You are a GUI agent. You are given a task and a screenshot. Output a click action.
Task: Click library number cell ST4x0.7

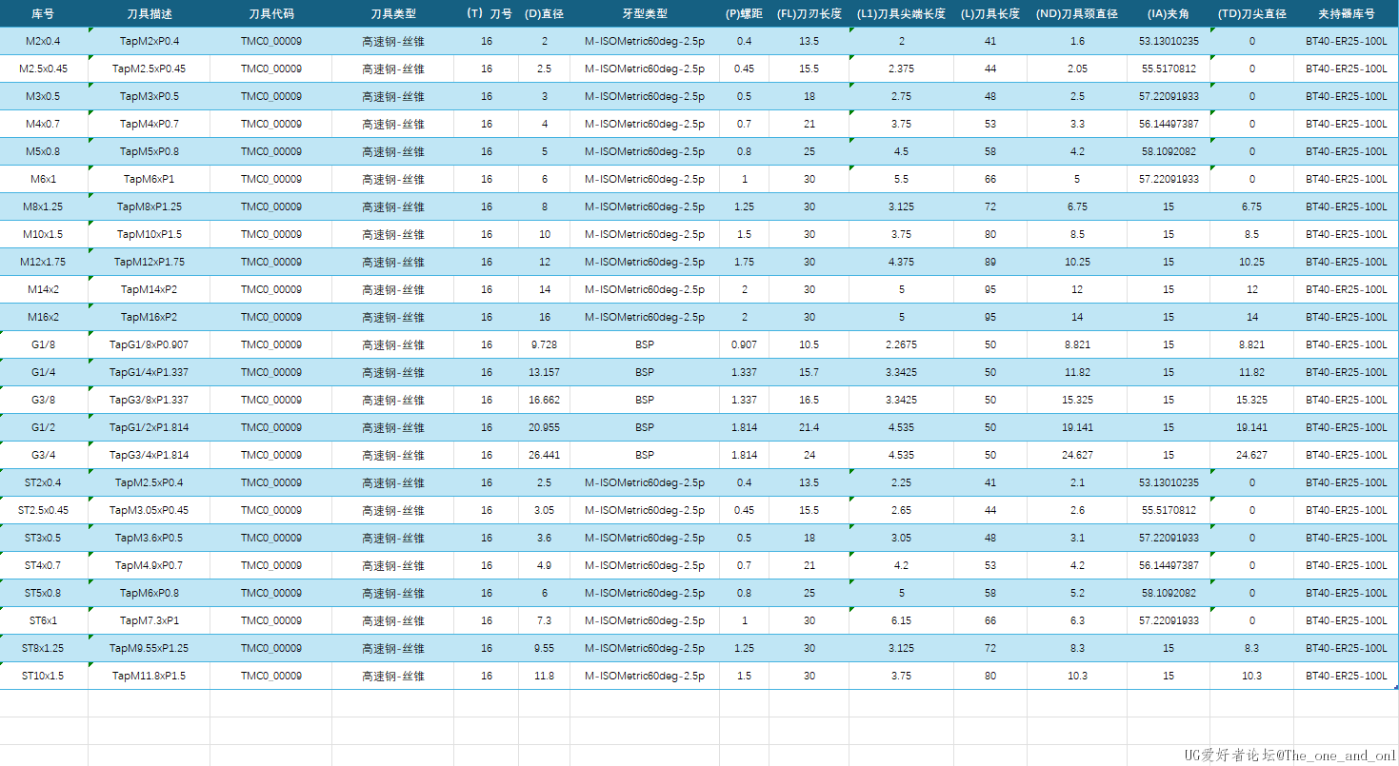coord(44,565)
